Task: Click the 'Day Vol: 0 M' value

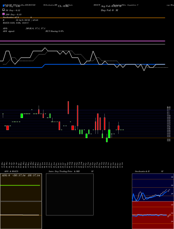Action: coord(109,10)
